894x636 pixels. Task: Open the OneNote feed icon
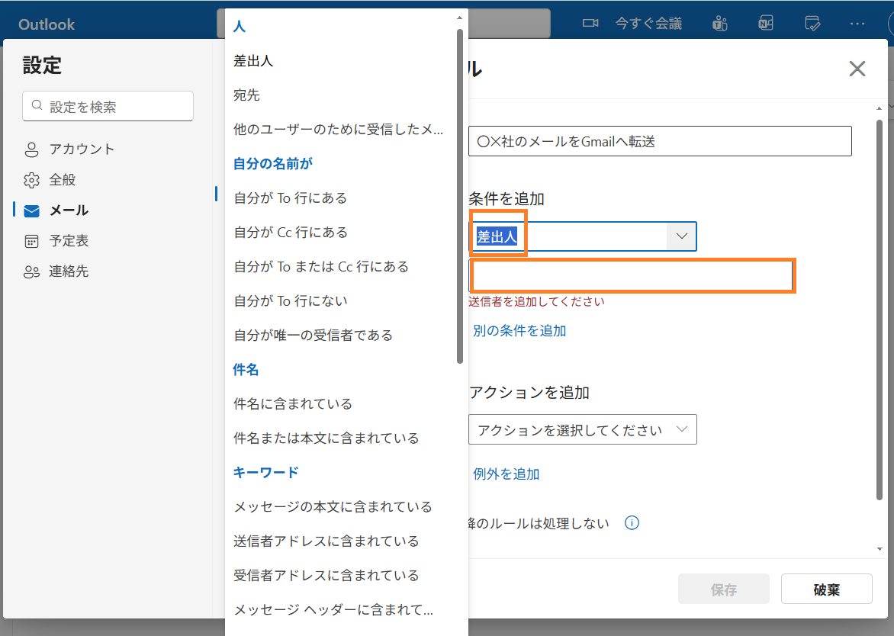[766, 24]
